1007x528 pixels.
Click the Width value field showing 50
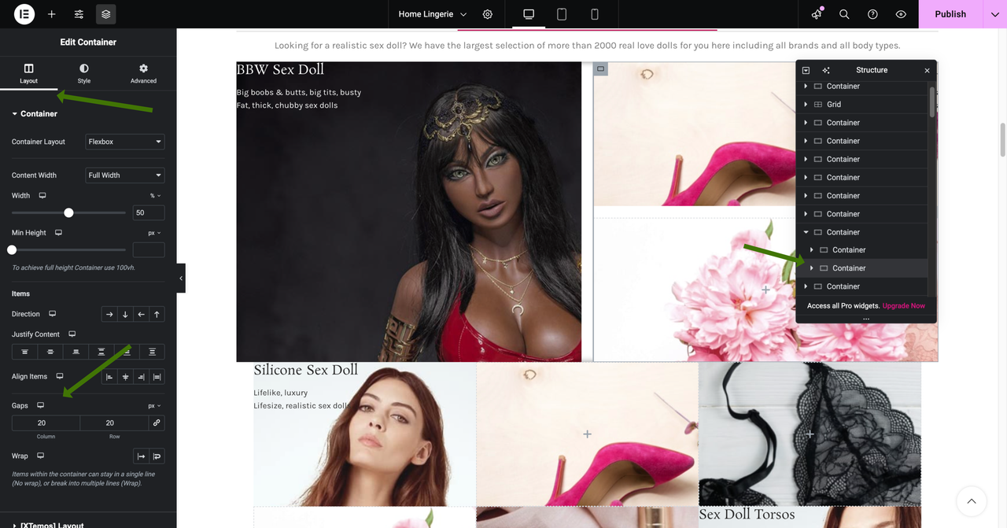(149, 212)
